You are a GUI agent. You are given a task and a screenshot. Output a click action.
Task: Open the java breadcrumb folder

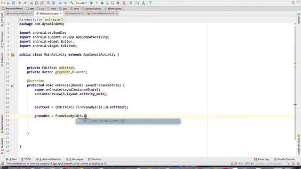63,8
